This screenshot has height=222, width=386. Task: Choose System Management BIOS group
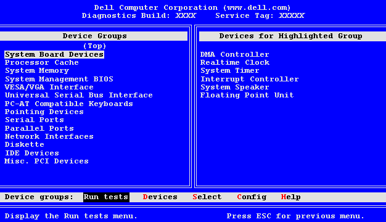(x=59, y=79)
